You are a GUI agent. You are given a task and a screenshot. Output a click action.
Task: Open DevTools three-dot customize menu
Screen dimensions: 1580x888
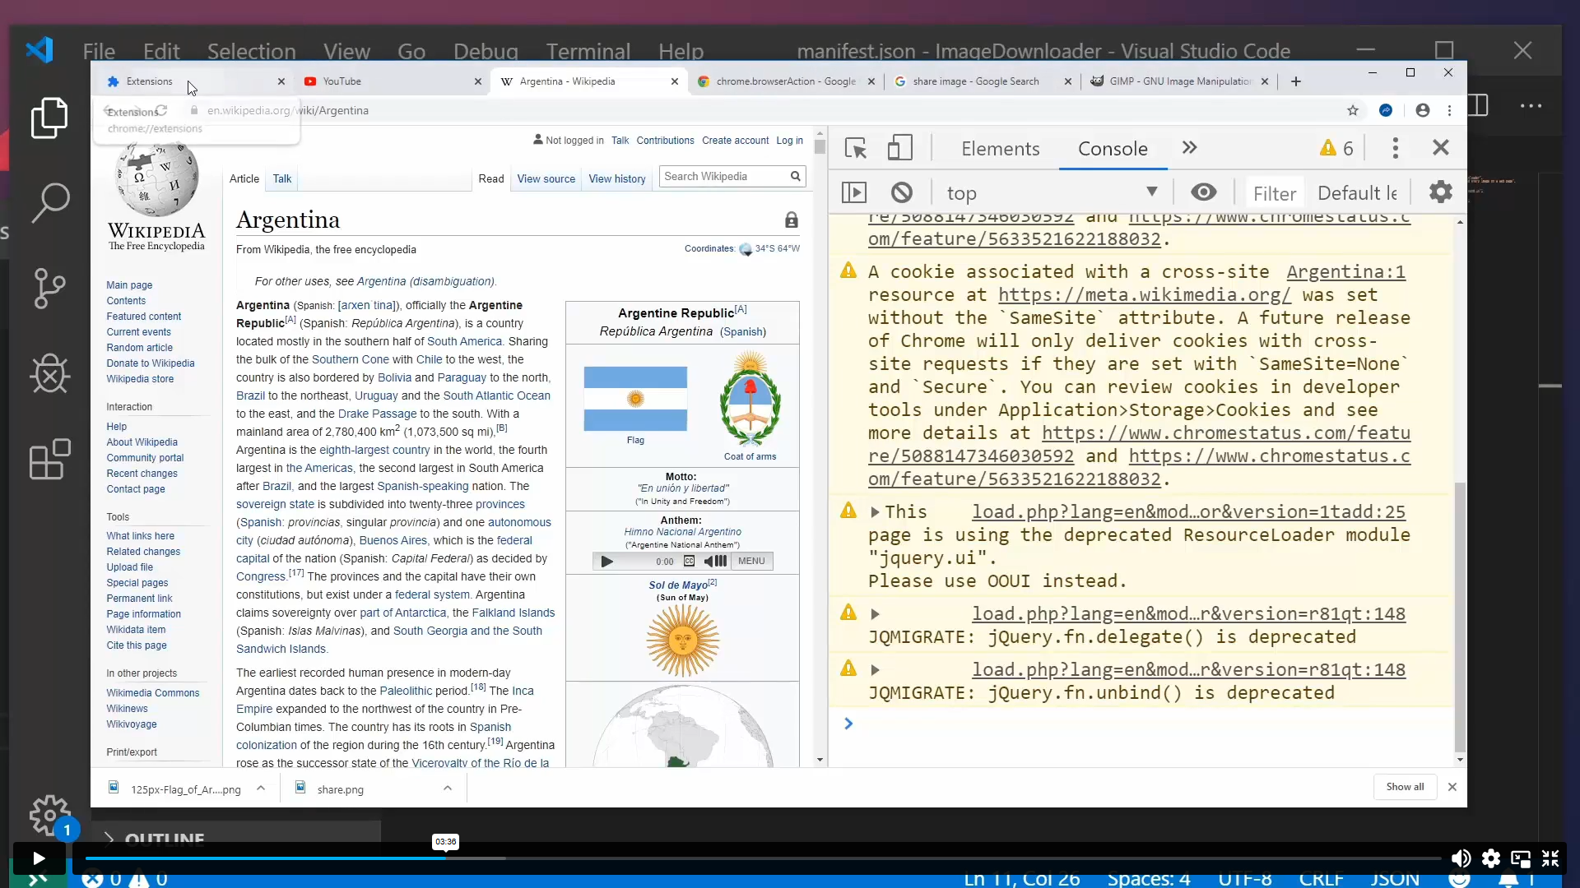[x=1395, y=149]
